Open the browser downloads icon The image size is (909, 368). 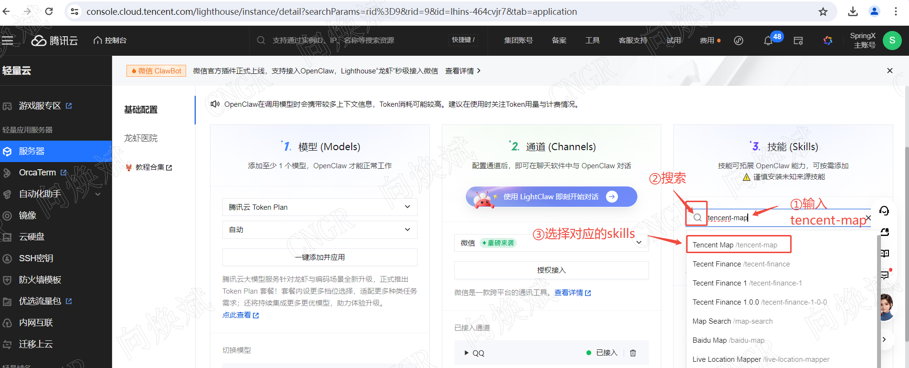[x=853, y=11]
